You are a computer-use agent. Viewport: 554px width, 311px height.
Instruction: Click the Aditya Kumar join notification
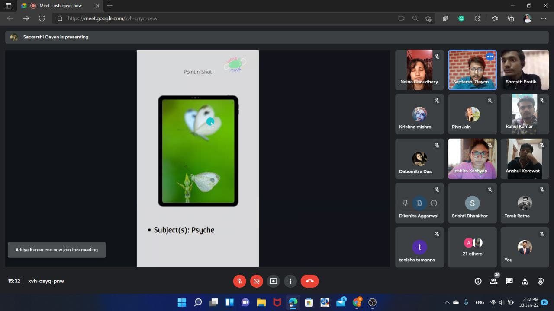click(57, 250)
